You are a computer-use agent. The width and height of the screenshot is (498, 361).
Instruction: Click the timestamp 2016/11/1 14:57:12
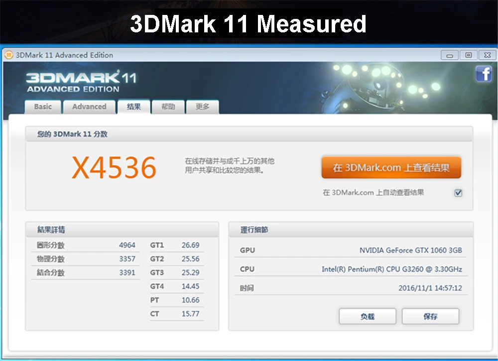coord(430,288)
